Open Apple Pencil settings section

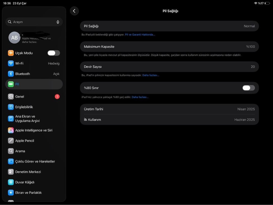pos(34,141)
